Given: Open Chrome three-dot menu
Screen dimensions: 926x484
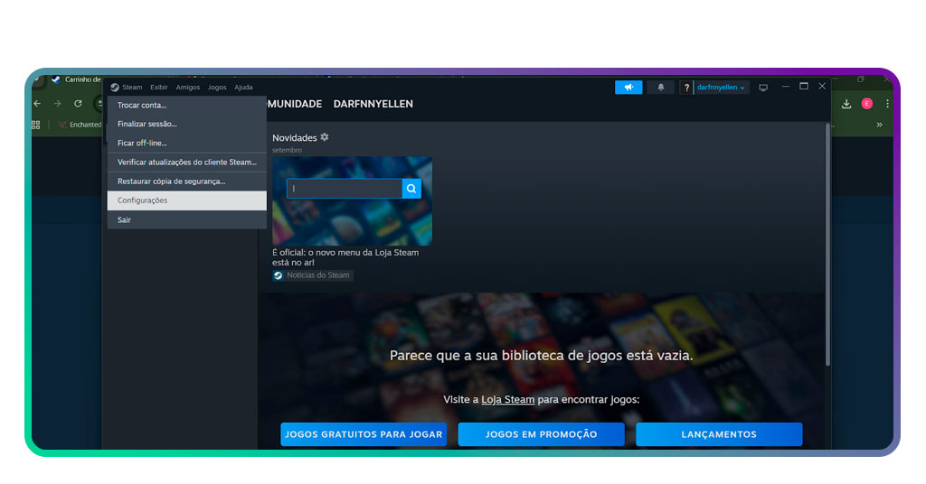Looking at the screenshot, I should (x=887, y=104).
